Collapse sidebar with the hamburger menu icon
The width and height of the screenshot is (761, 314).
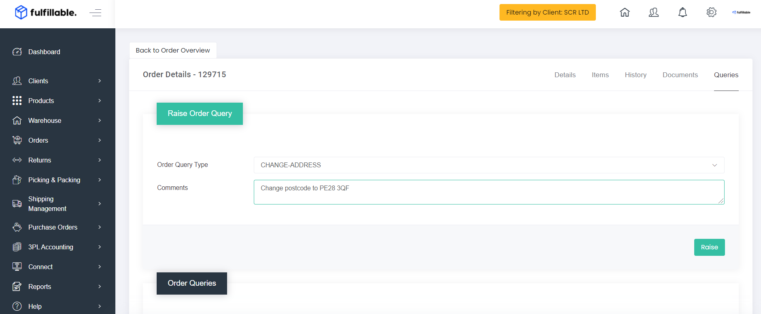[x=96, y=13]
